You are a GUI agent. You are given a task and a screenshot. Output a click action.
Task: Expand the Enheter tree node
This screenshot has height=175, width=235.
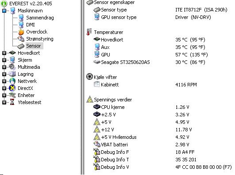pyautogui.click(x=4, y=95)
